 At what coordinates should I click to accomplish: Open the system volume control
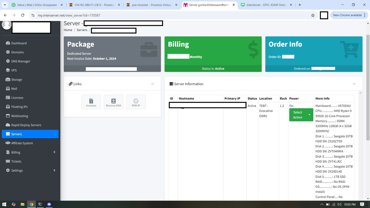[340, 205]
